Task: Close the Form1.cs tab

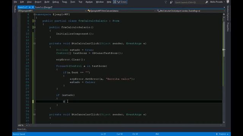Action: pyautogui.click(x=33, y=7)
